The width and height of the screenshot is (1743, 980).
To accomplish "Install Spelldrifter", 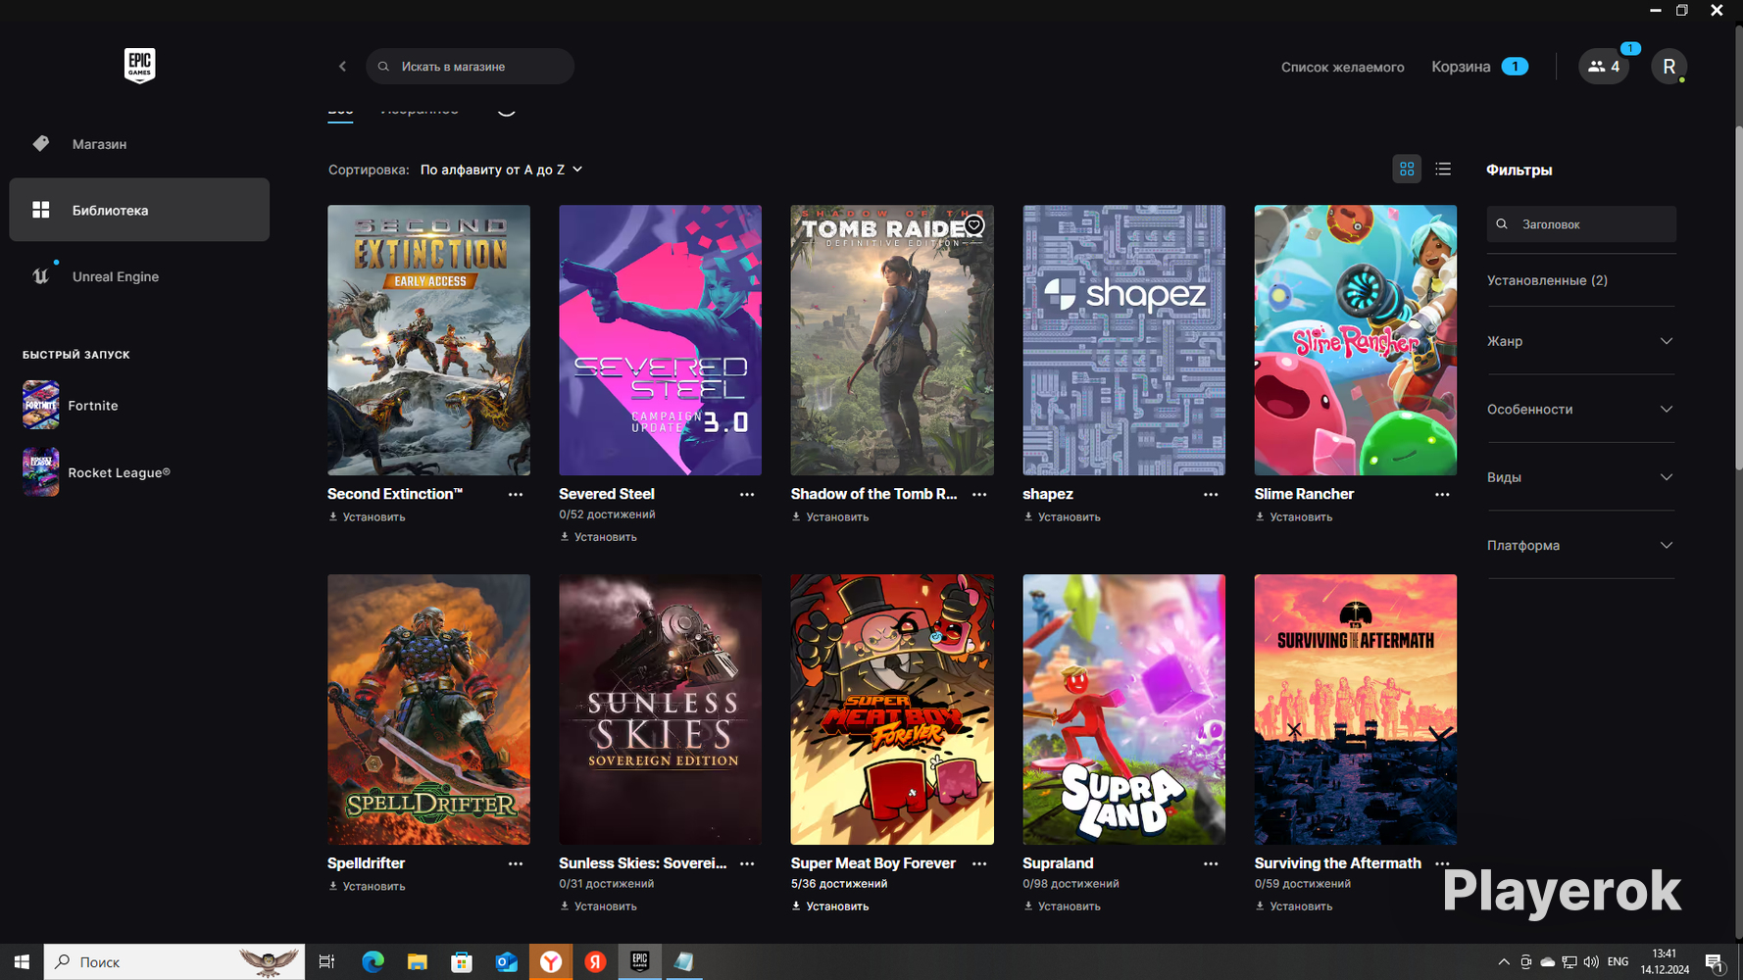I will 367,887.
